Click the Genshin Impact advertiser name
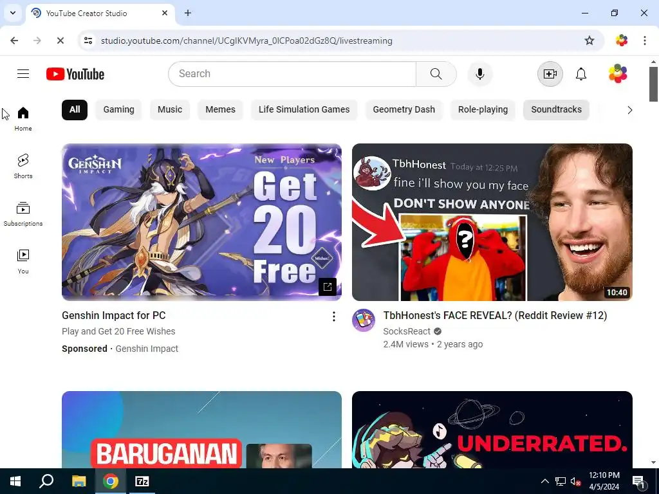Screen dimensions: 659x494 [147, 349]
